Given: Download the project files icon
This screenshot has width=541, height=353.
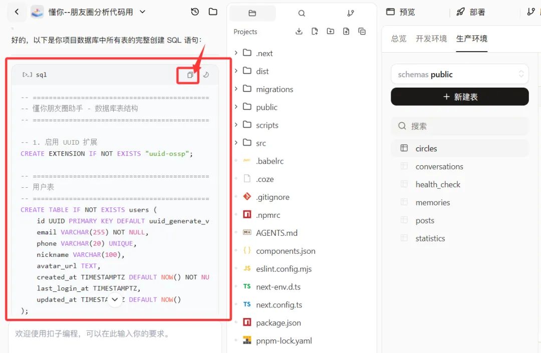Looking at the screenshot, I should (x=299, y=32).
